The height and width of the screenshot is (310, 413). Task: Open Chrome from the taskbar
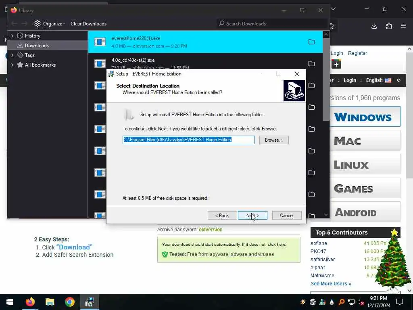point(69,302)
